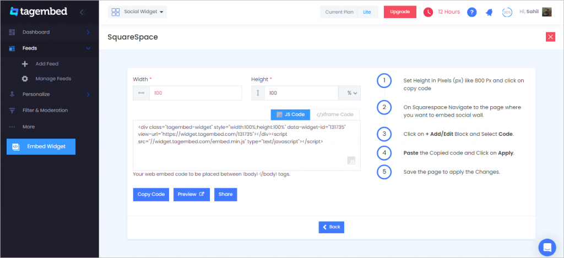Click the More ellipsis icon
Image resolution: width=564 pixels, height=258 pixels.
click(12, 127)
